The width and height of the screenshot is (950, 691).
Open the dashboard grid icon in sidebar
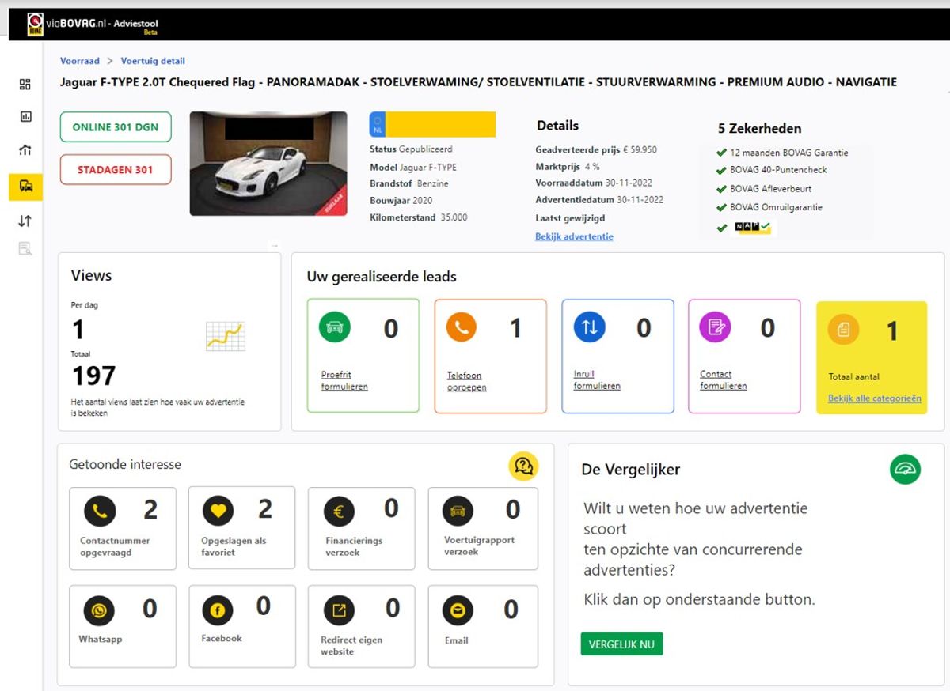(x=25, y=85)
